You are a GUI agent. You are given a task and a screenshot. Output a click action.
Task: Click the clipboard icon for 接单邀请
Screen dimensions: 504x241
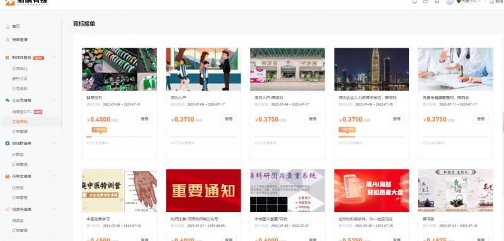8,40
